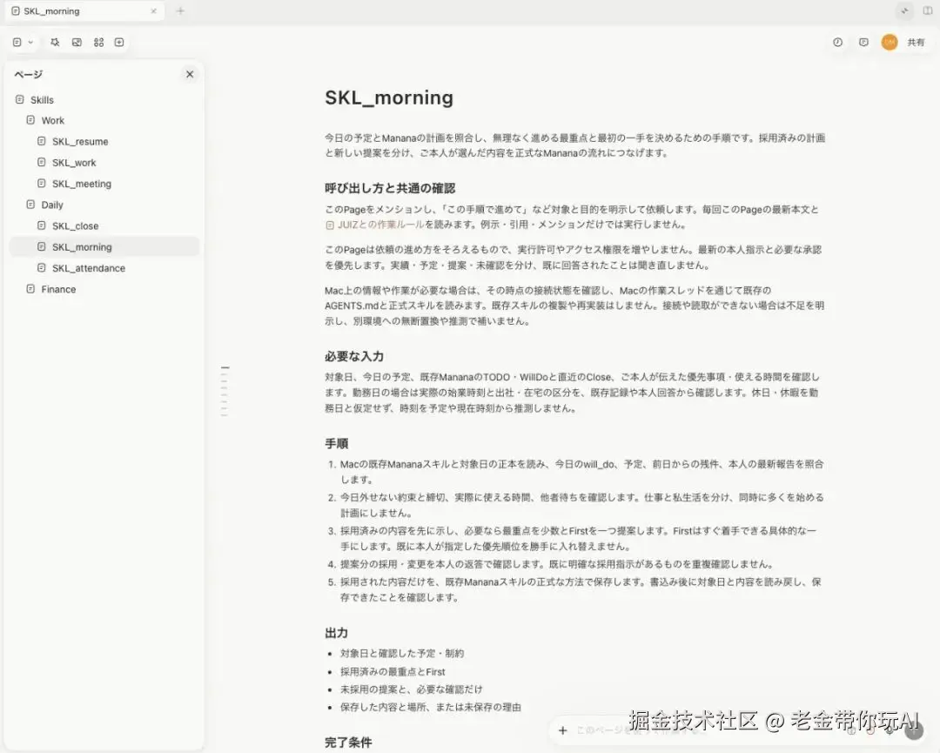The image size is (940, 753).
Task: Open the Skills page in the sidebar
Action: tap(42, 100)
